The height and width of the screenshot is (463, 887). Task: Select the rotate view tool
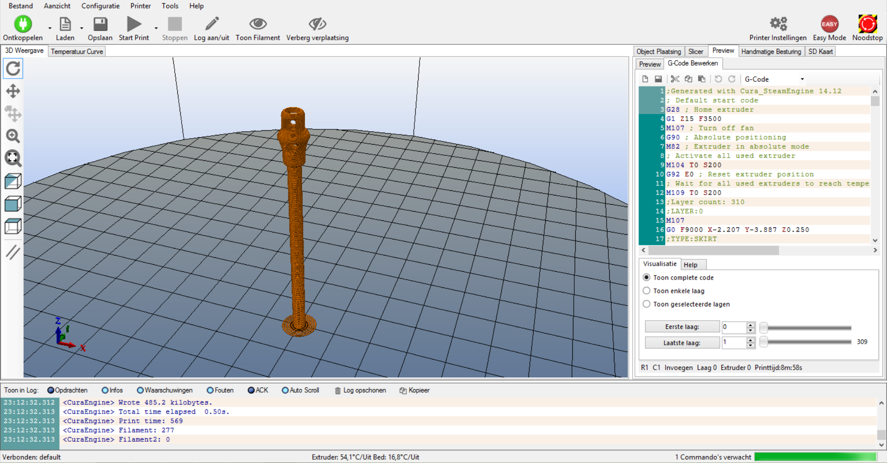pyautogui.click(x=13, y=69)
